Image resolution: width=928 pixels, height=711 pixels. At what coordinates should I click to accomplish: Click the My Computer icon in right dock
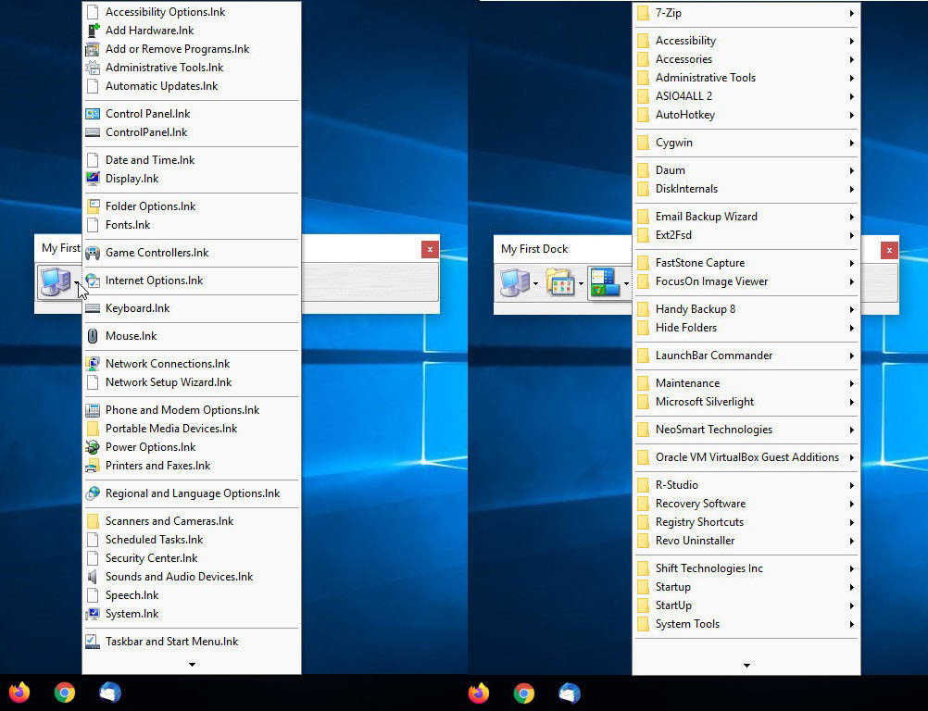(514, 282)
